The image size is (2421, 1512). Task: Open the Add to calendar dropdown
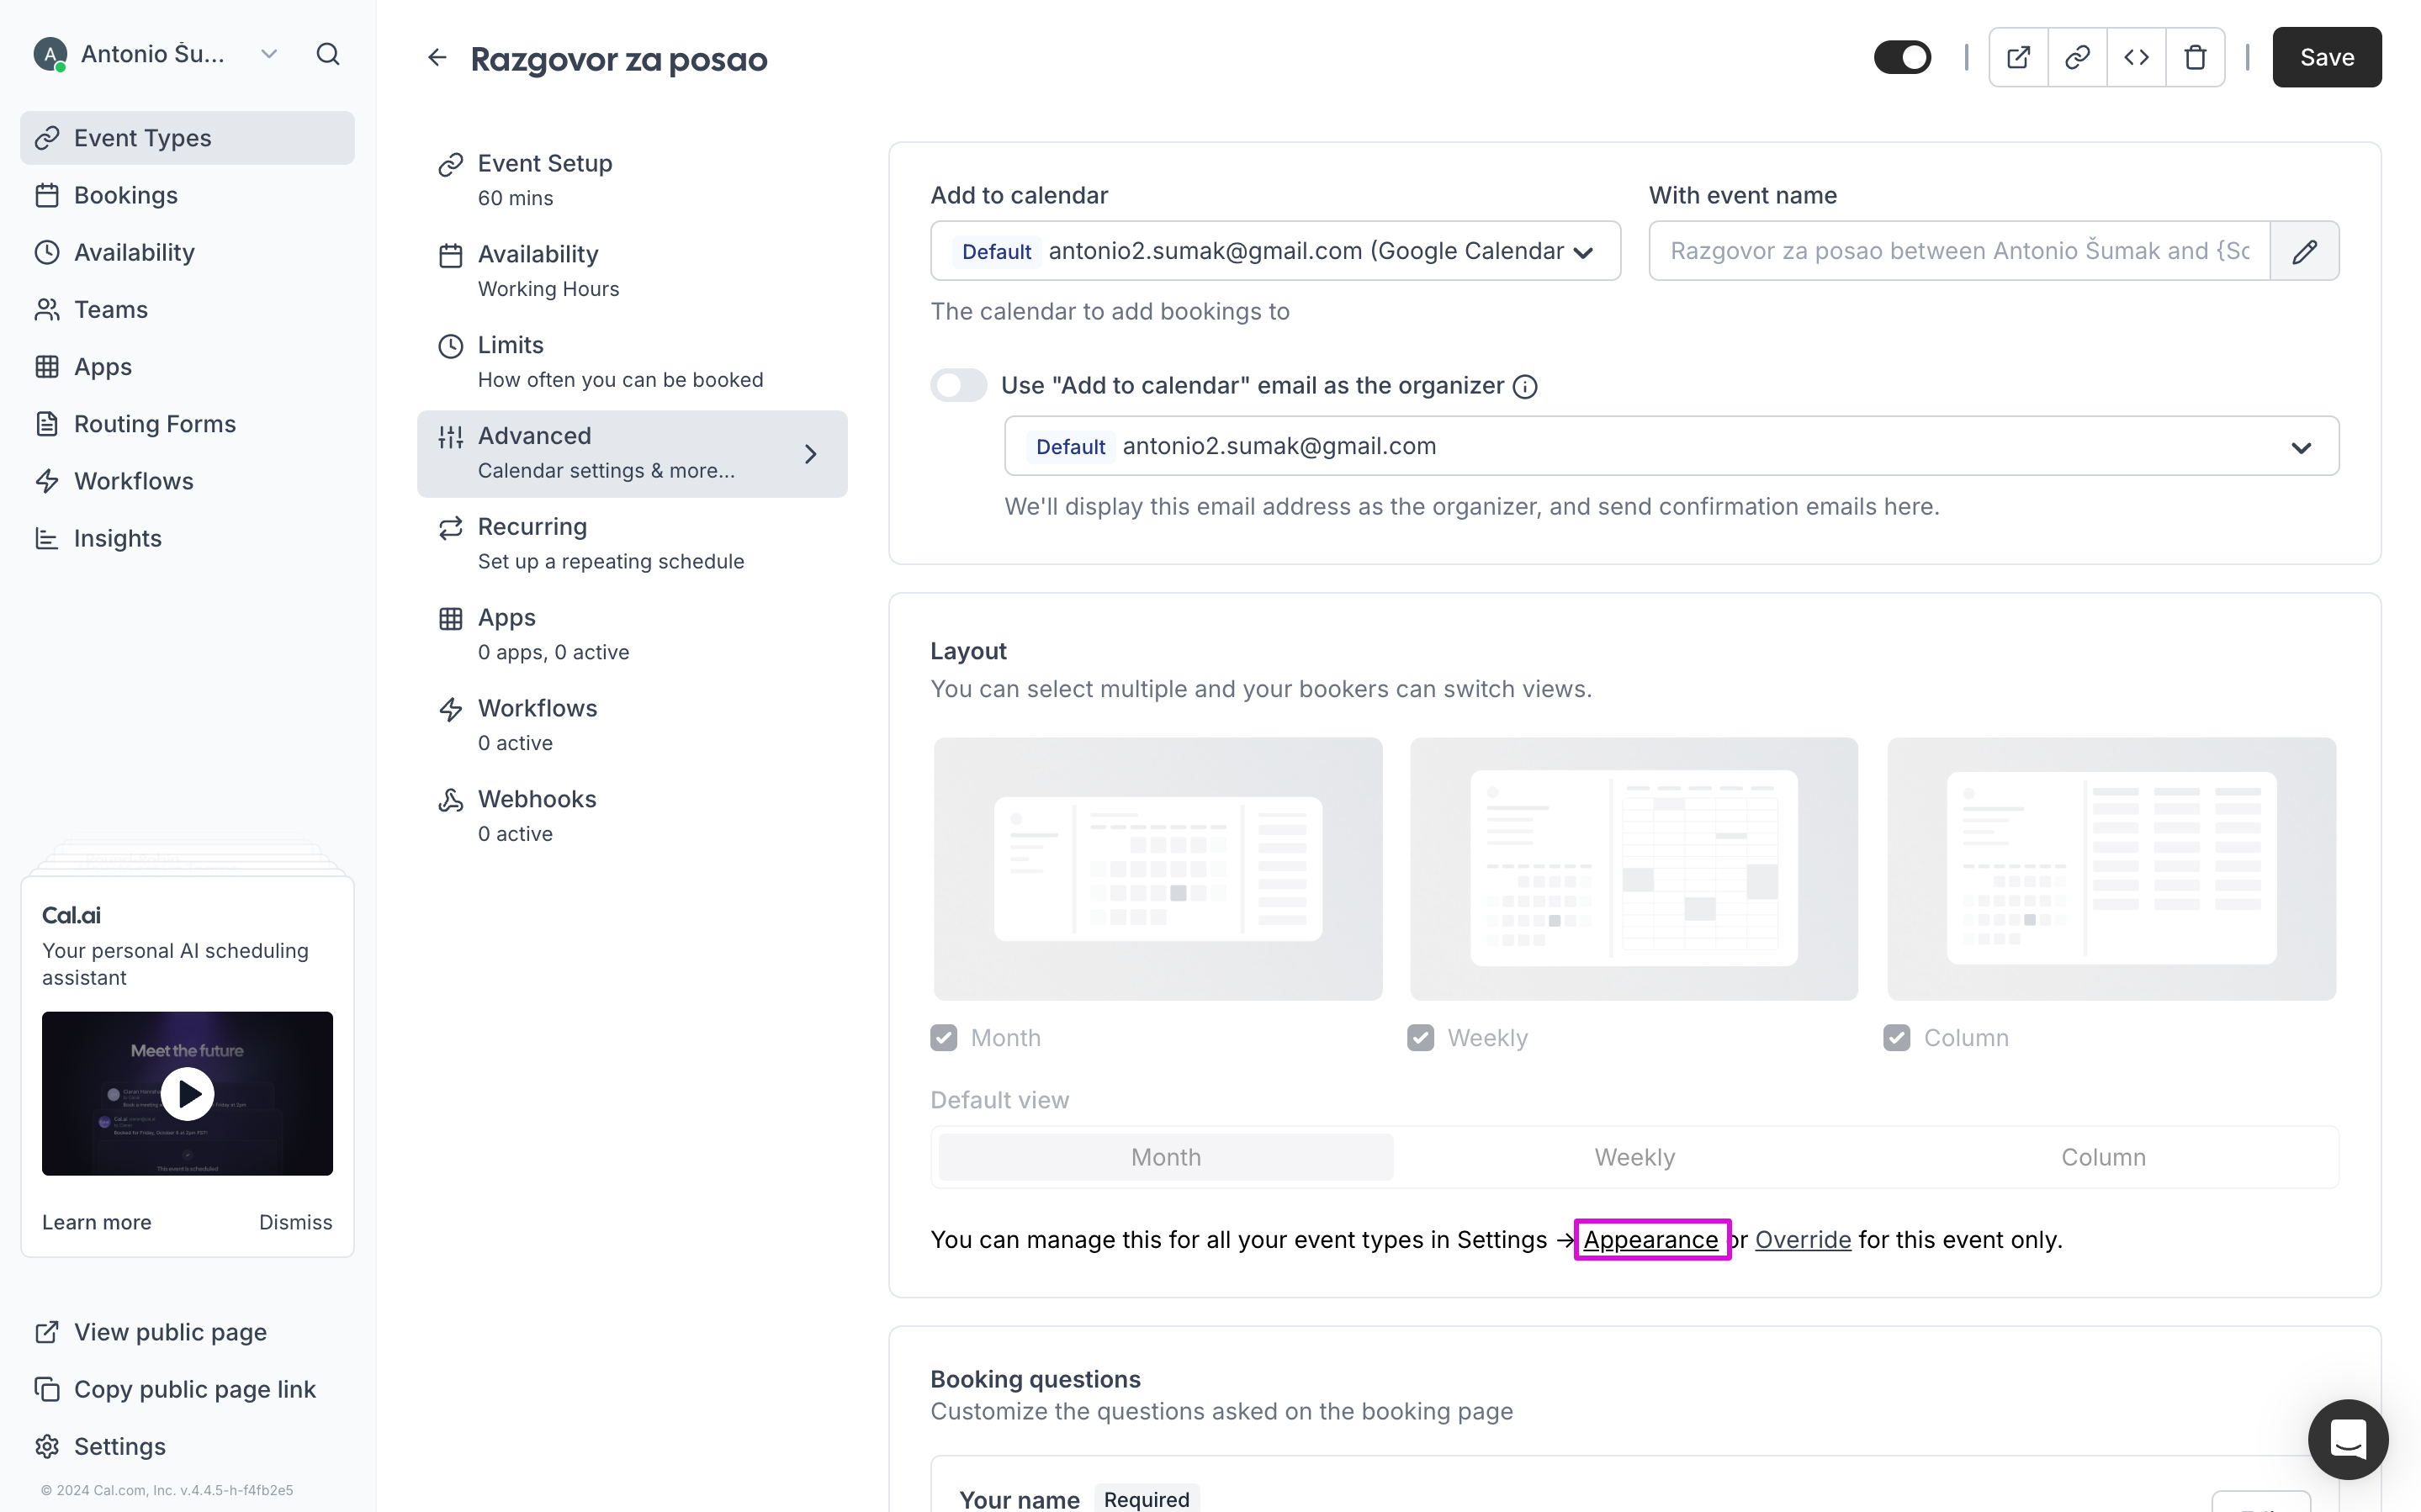click(x=1275, y=251)
